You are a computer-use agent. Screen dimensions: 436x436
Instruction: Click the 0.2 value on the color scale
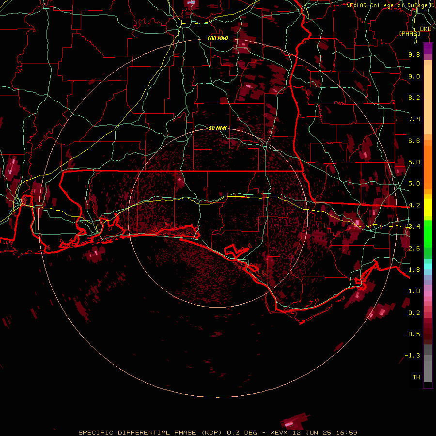(414, 313)
